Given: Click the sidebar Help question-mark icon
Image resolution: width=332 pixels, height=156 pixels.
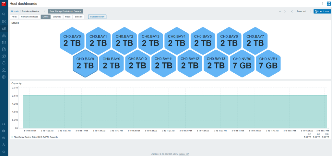Looking at the screenshot, I should coord(4,138).
